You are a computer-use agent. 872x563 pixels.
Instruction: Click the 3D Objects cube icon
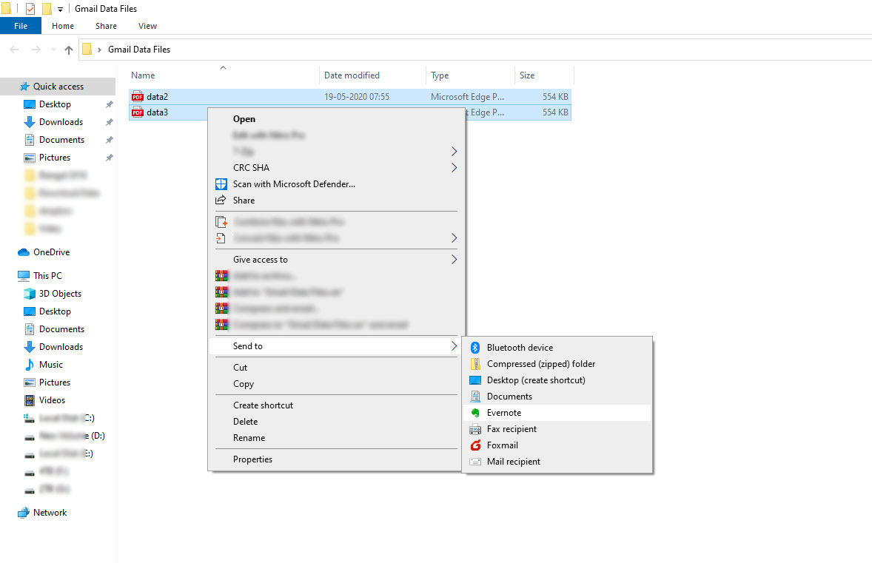tap(30, 294)
